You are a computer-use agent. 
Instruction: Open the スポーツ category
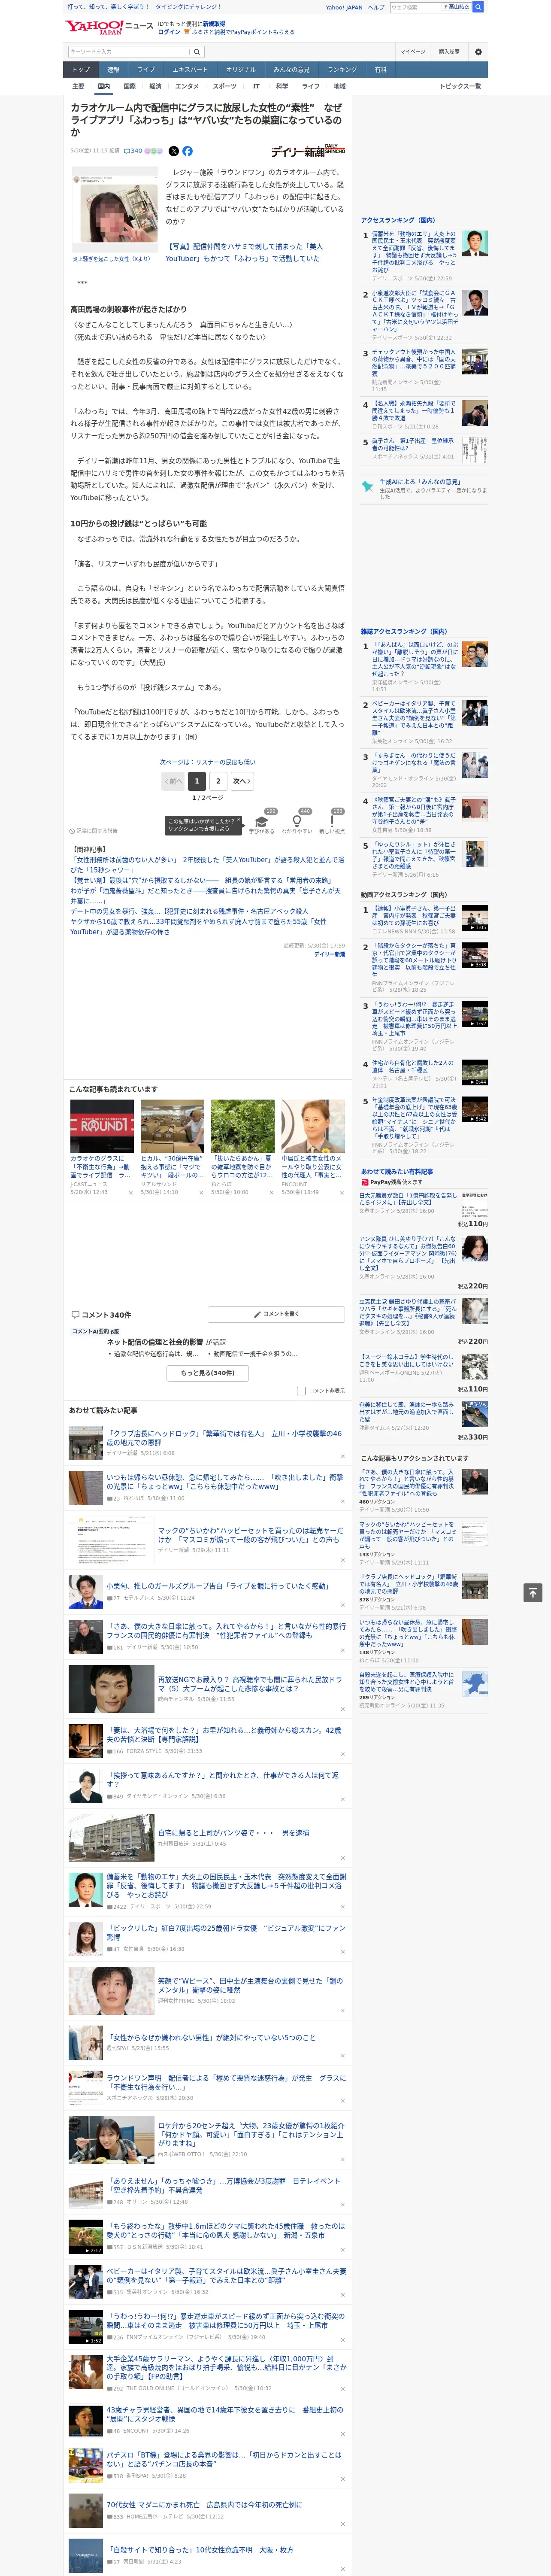point(225,87)
